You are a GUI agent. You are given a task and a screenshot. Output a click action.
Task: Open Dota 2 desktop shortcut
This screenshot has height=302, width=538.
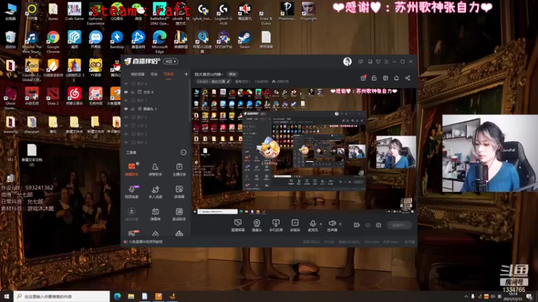[53, 95]
